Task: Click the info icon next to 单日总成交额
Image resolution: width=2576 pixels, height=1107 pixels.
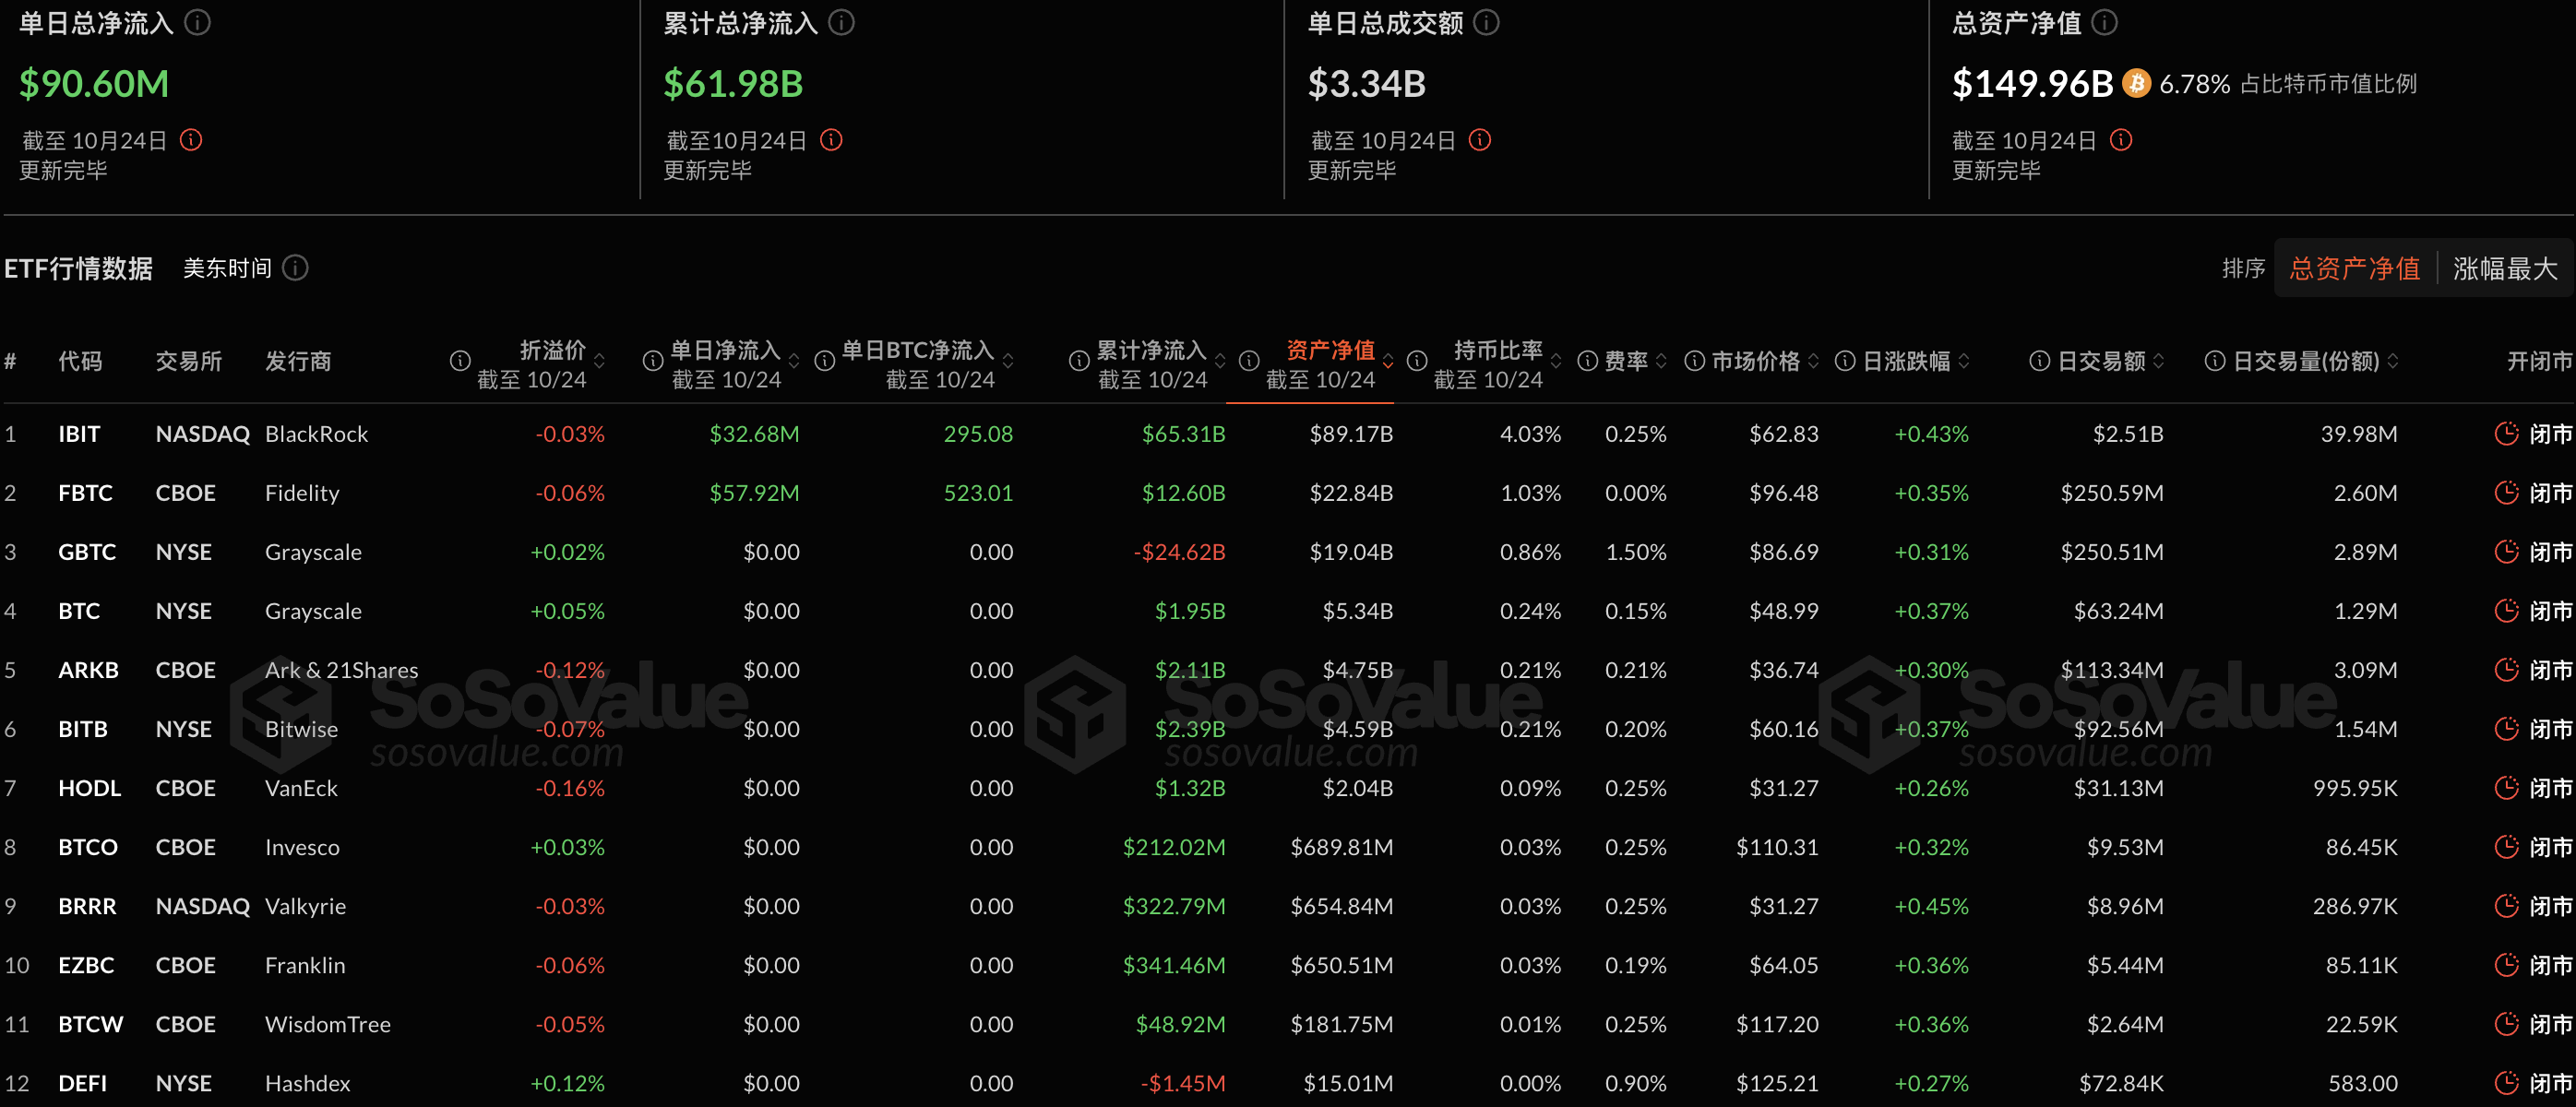Action: (x=1487, y=22)
